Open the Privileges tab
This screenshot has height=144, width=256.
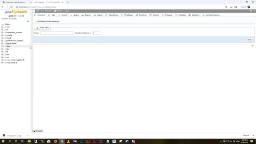127,15
